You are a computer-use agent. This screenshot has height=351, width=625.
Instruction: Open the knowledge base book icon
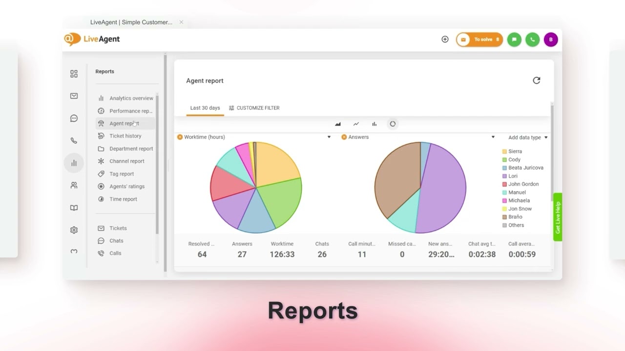pyautogui.click(x=74, y=208)
